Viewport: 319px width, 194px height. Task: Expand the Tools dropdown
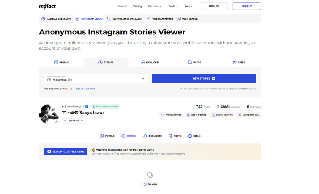click(x=173, y=6)
